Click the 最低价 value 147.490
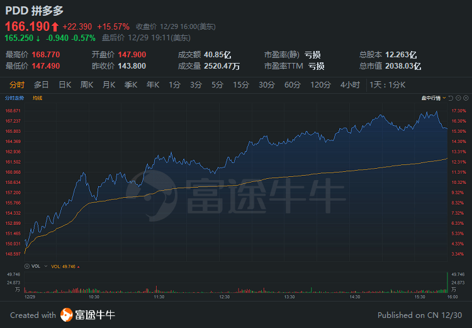The image size is (472, 328). click(x=46, y=66)
